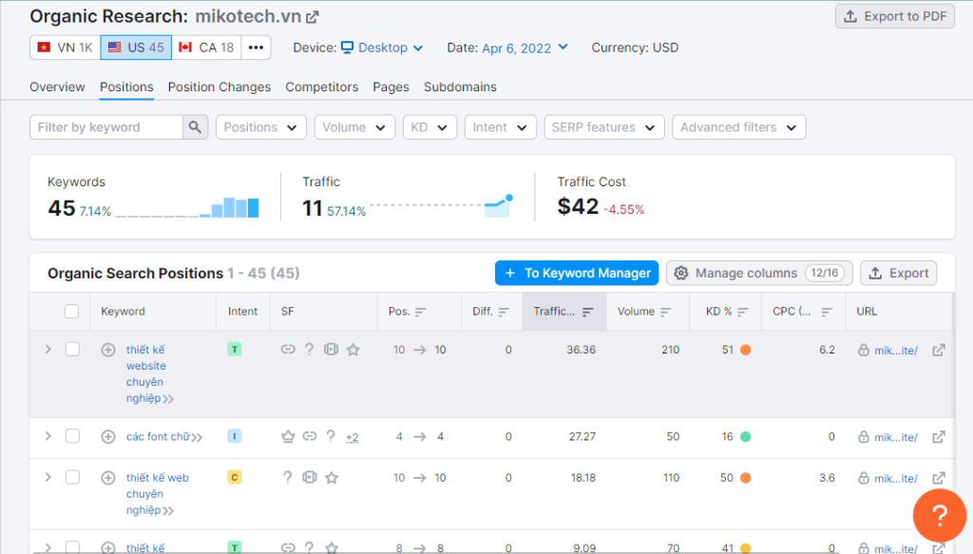The width and height of the screenshot is (973, 554).
Task: Open the SERP features filter dropdown
Action: [x=603, y=127]
